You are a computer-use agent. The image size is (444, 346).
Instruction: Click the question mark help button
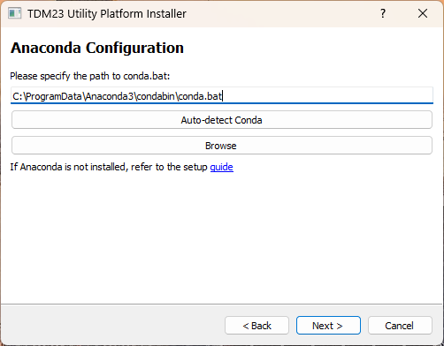tap(383, 13)
